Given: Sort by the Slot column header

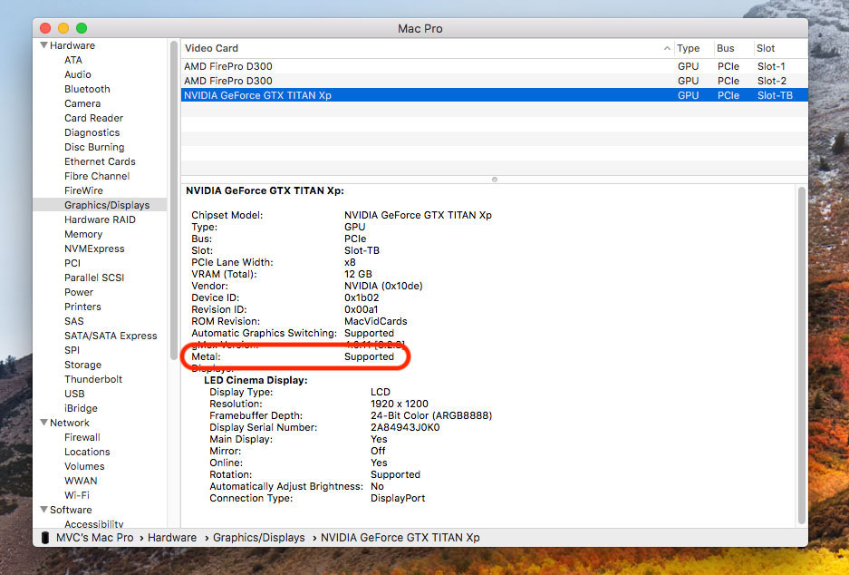Looking at the screenshot, I should coord(766,48).
